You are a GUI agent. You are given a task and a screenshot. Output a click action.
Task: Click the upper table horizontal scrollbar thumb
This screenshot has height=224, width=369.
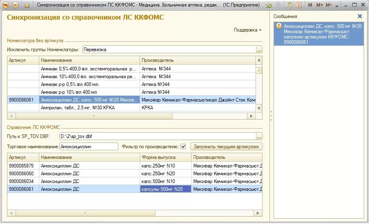(94, 116)
